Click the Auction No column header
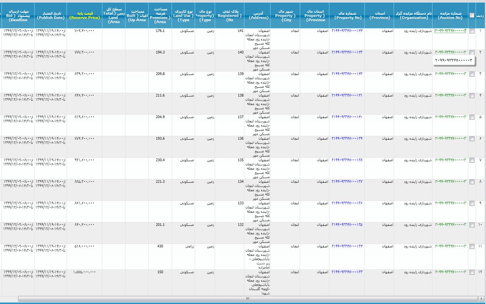The height and width of the screenshot is (304, 486). (450, 15)
